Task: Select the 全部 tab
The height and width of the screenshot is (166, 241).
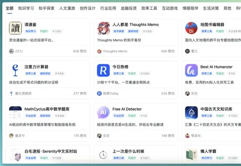Action: click(9, 8)
